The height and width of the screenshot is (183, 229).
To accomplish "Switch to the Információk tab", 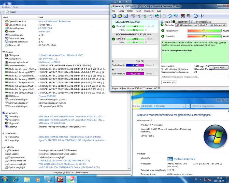I will coord(218,25).
